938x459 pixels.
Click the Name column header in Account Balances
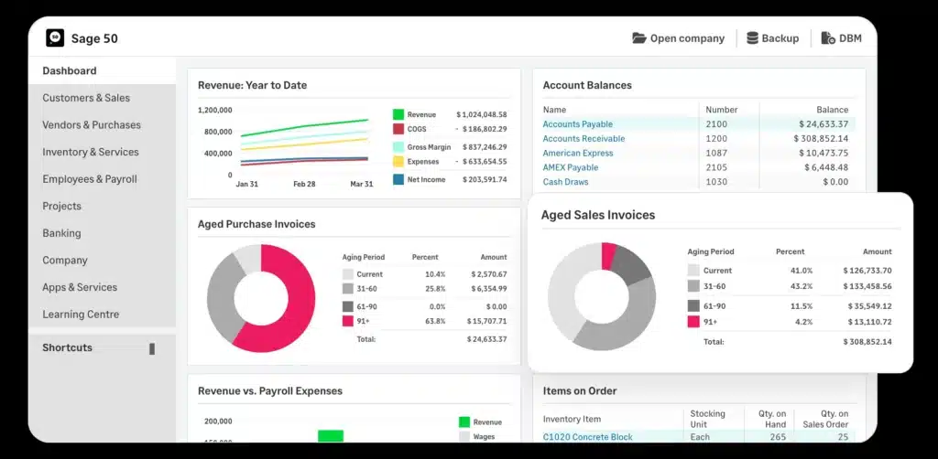[x=554, y=110]
